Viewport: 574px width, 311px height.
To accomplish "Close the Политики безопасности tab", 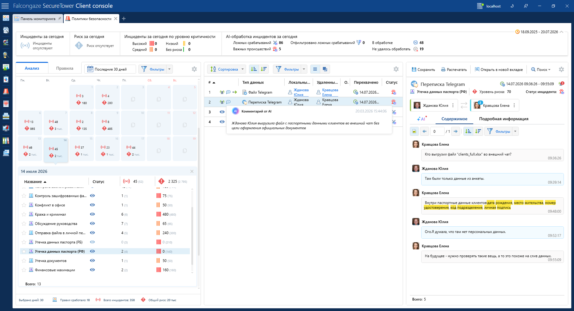I will pyautogui.click(x=116, y=19).
